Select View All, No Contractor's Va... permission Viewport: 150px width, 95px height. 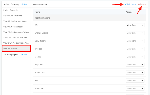point(16,32)
